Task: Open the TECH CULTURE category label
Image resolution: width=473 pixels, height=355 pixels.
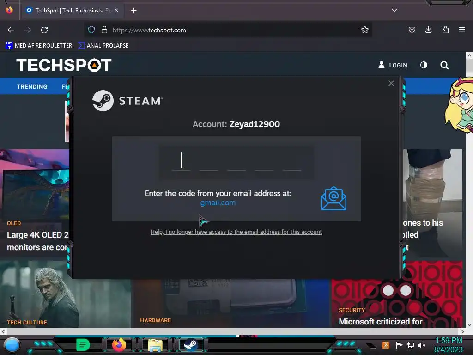Action: click(27, 322)
